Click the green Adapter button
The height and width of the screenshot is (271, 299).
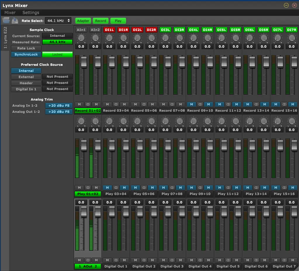point(83,21)
